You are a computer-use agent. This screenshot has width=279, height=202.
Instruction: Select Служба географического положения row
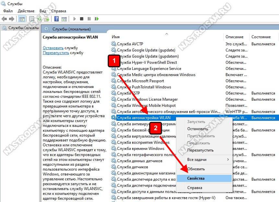tap(146, 155)
